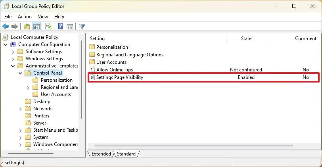Select Software Settings in the tree
322x167 pixels.
[x=44, y=52]
